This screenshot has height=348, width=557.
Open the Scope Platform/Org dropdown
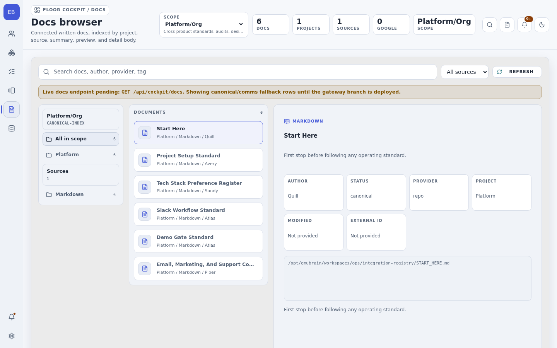tap(204, 25)
